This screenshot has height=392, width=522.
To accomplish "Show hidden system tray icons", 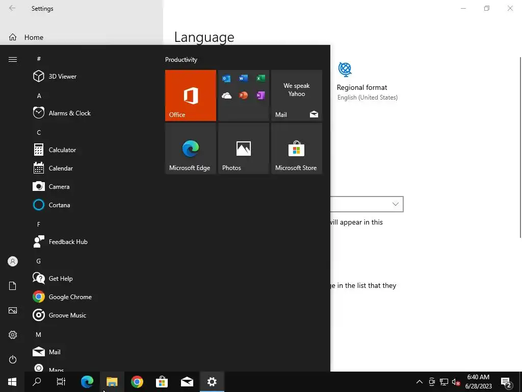I will tap(420, 382).
